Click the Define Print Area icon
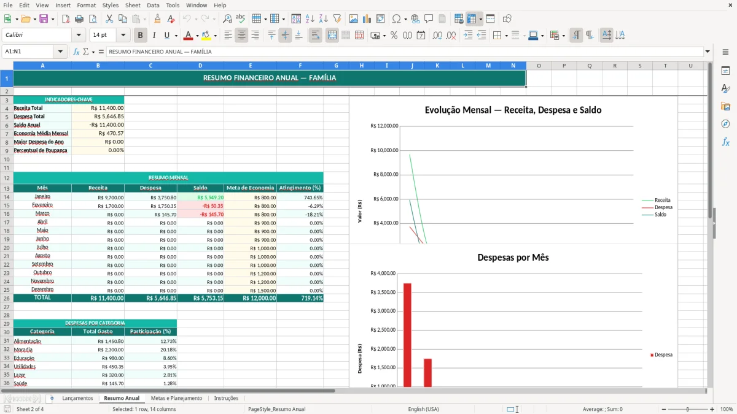This screenshot has width=737, height=414. pyautogui.click(x=459, y=19)
